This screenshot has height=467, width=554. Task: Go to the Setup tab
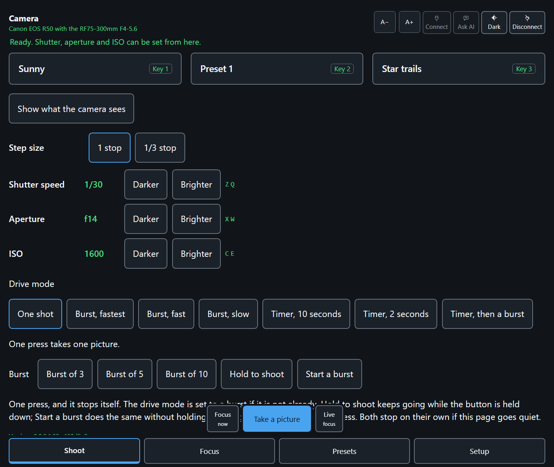(479, 451)
